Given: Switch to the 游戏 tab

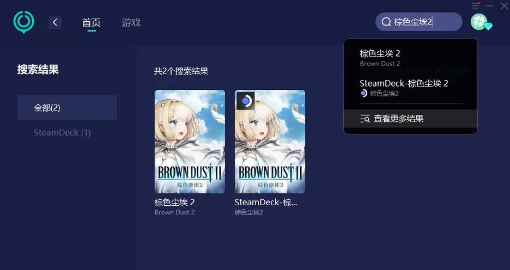Looking at the screenshot, I should tap(131, 22).
